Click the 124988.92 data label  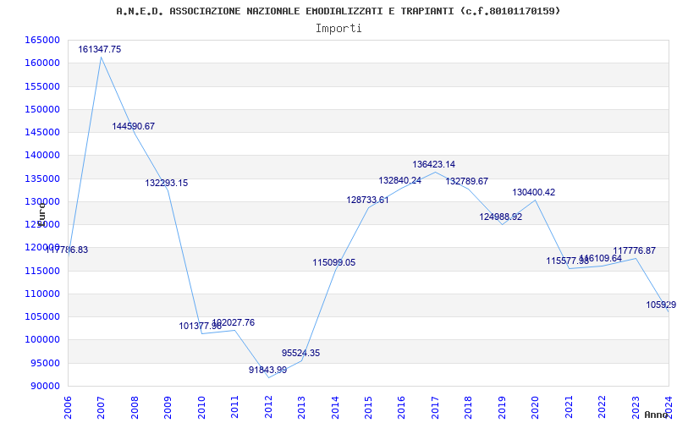click(501, 217)
